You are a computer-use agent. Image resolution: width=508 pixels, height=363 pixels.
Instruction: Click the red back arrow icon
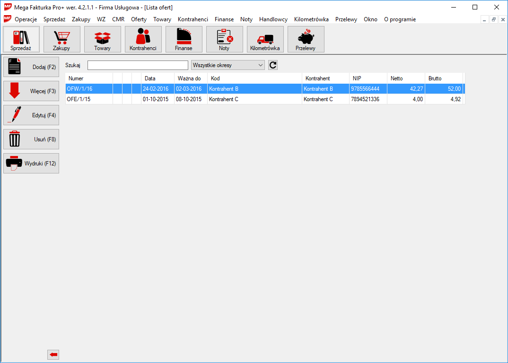click(x=53, y=354)
